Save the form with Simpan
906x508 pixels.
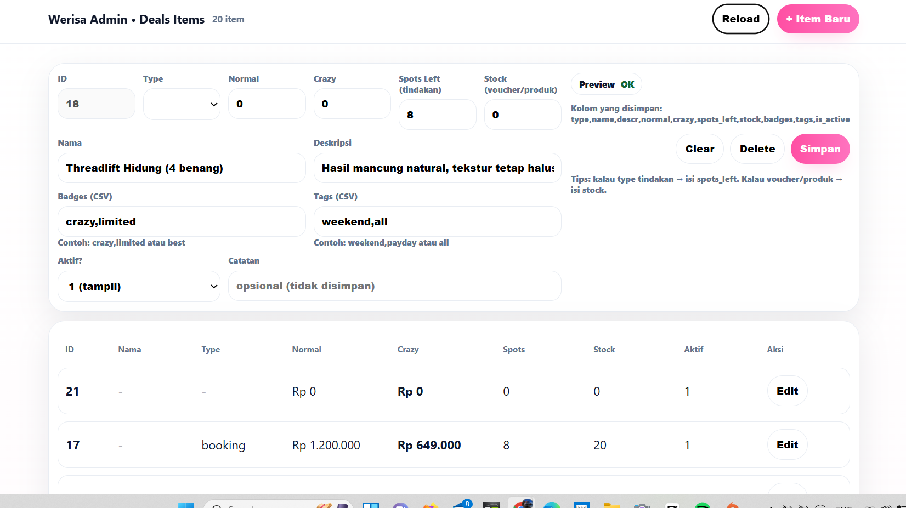click(x=820, y=149)
